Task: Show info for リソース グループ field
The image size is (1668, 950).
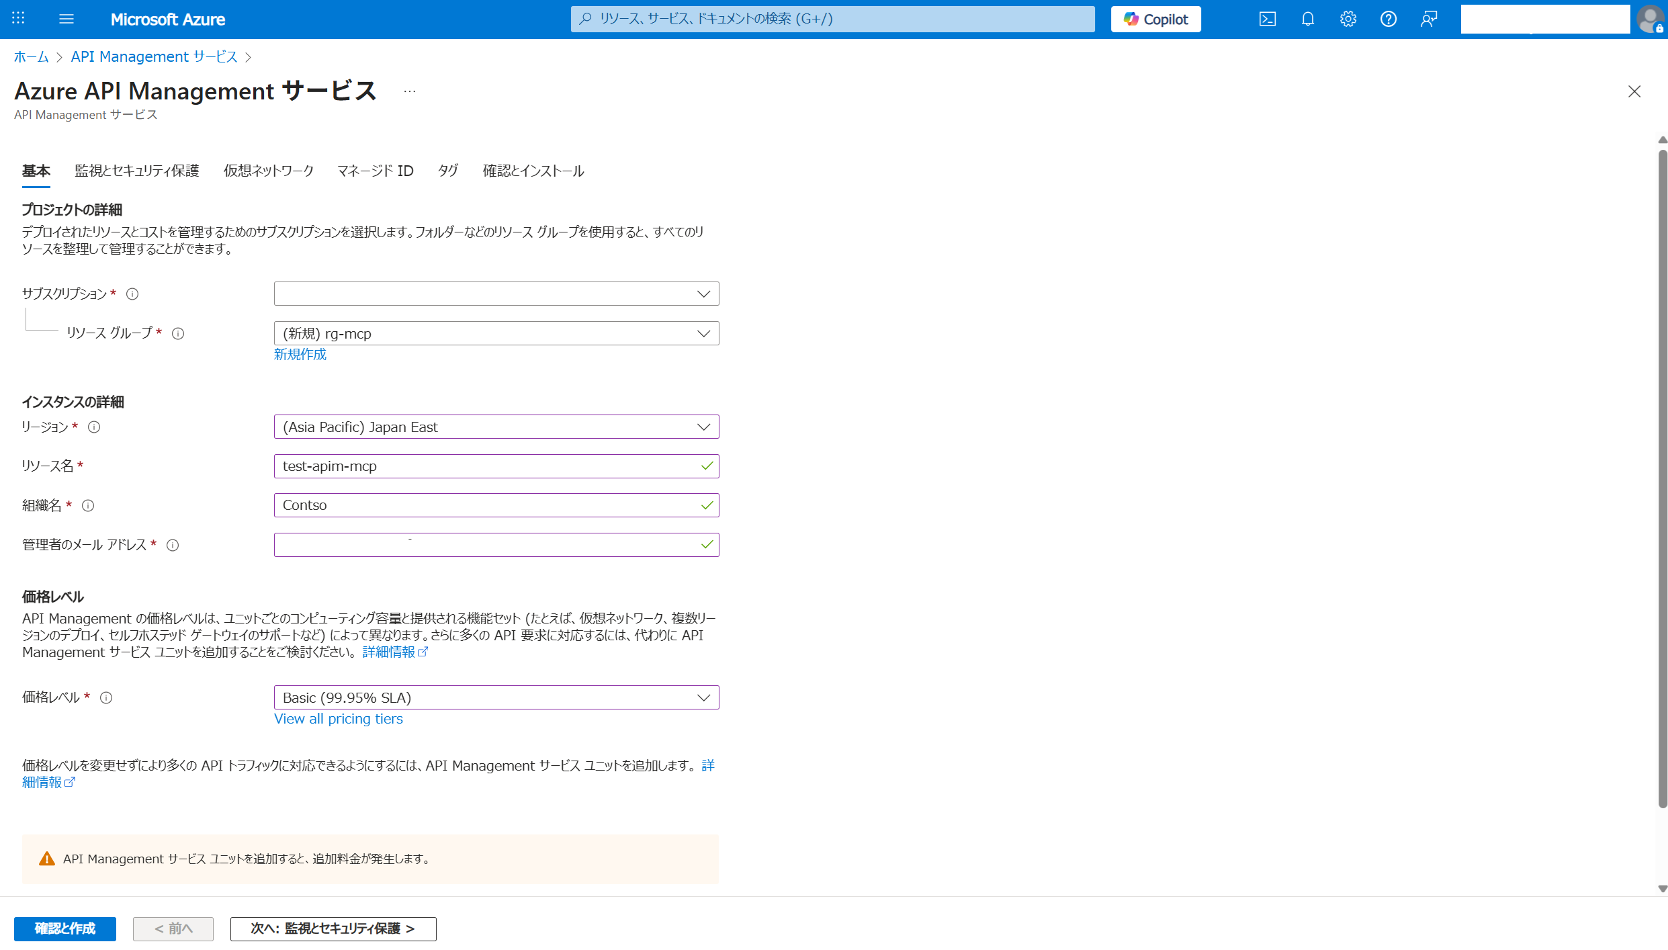Action: pyautogui.click(x=178, y=333)
